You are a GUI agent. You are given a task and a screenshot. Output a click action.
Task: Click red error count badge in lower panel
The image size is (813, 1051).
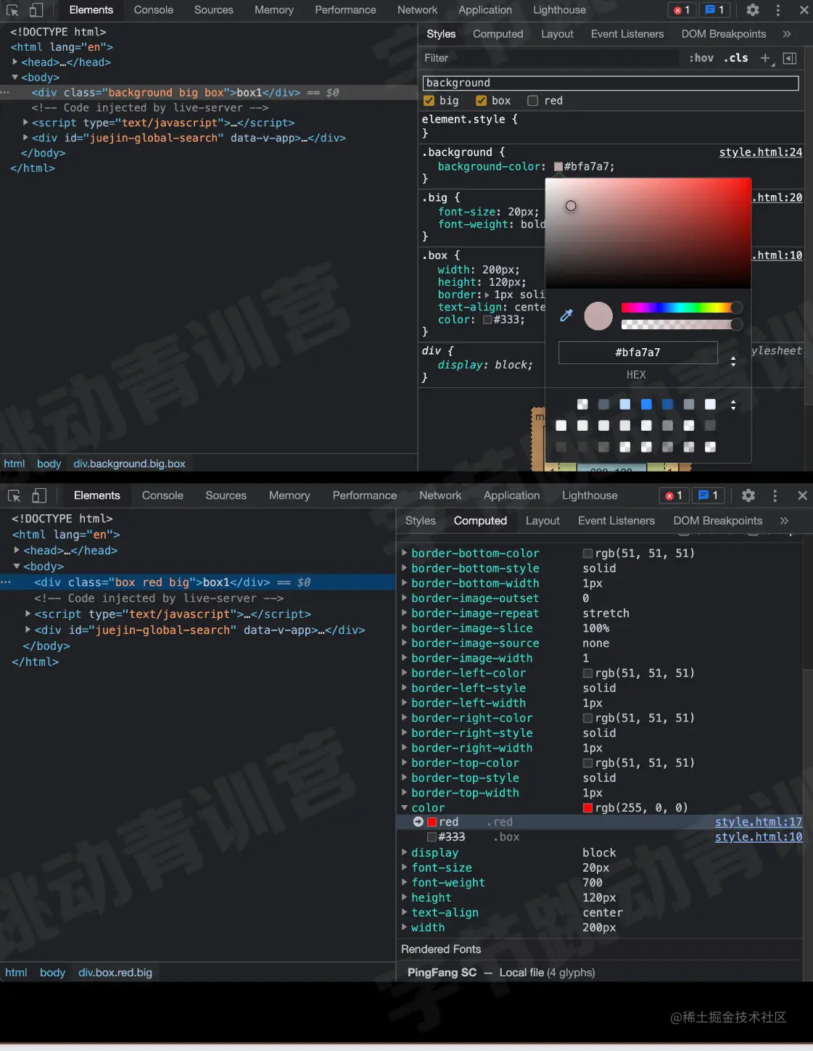pos(674,495)
